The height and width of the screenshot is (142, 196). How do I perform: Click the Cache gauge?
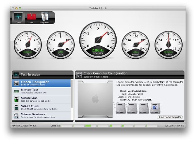coord(61,45)
